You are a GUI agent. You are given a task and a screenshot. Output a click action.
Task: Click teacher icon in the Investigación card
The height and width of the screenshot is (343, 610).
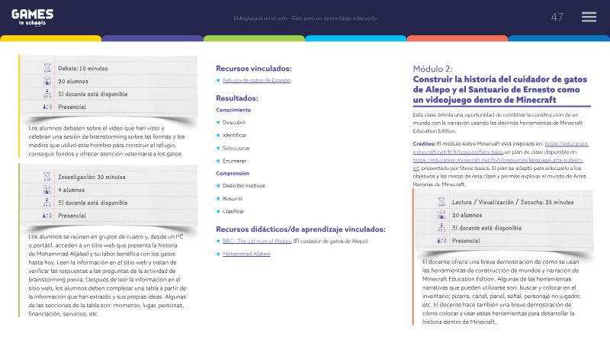pyautogui.click(x=47, y=202)
